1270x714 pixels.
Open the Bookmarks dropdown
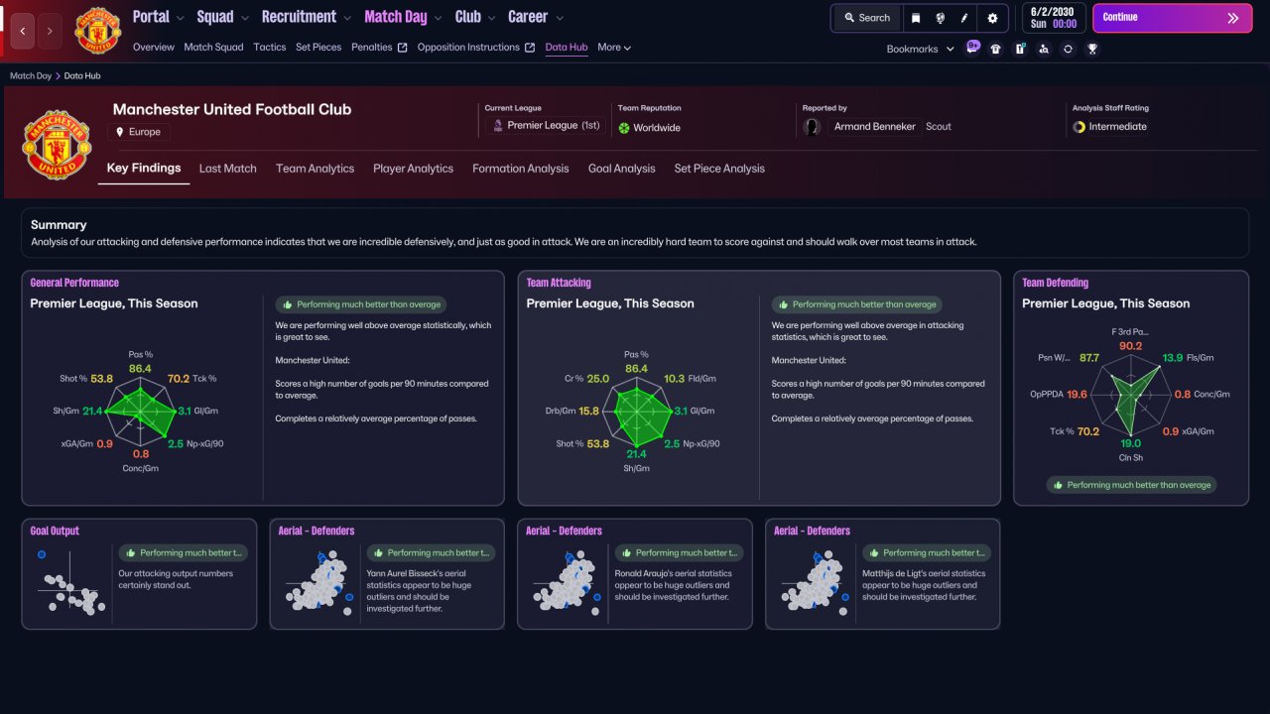click(920, 49)
